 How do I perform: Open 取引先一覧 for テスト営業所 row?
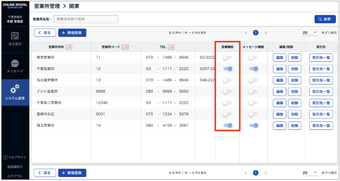321,91
